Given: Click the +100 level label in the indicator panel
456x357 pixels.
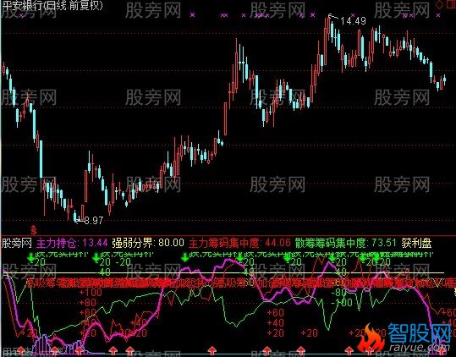Looking at the screenshot, I should (91, 293).
